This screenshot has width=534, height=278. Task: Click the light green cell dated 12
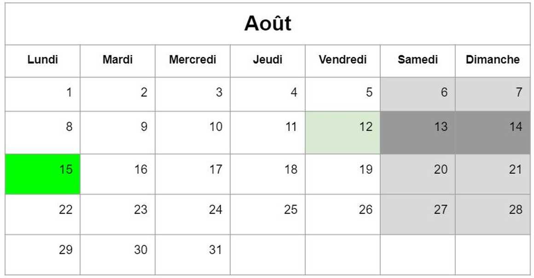click(342, 133)
